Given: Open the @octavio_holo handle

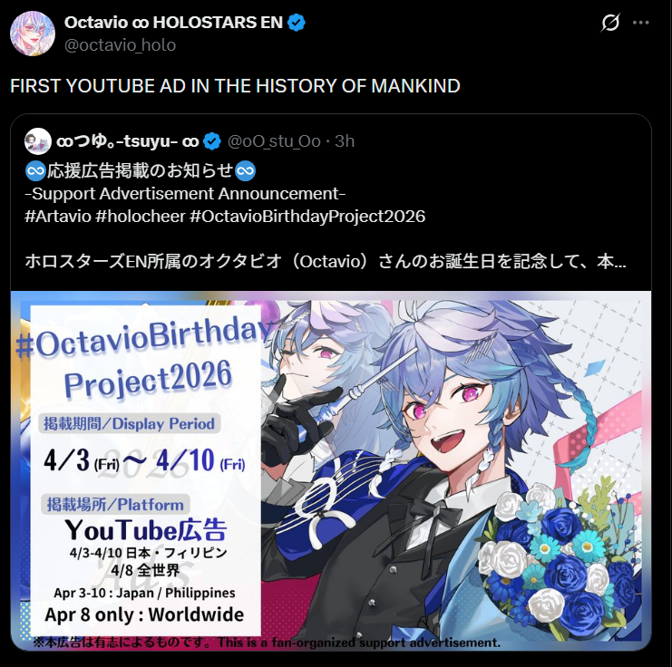Looking at the screenshot, I should coord(120,45).
